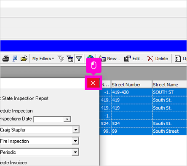This screenshot has width=187, height=166.
Task: Select the SOUTH ST street name cell
Action: point(169,92)
